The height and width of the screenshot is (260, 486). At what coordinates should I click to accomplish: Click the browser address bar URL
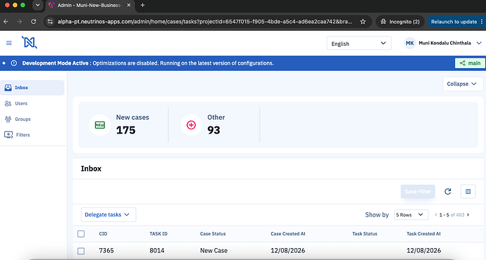coord(204,22)
